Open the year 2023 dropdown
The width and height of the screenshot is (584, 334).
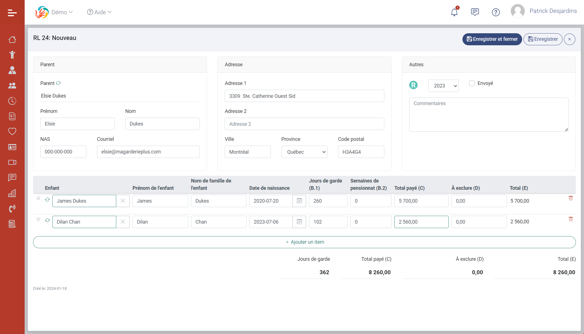tap(443, 86)
